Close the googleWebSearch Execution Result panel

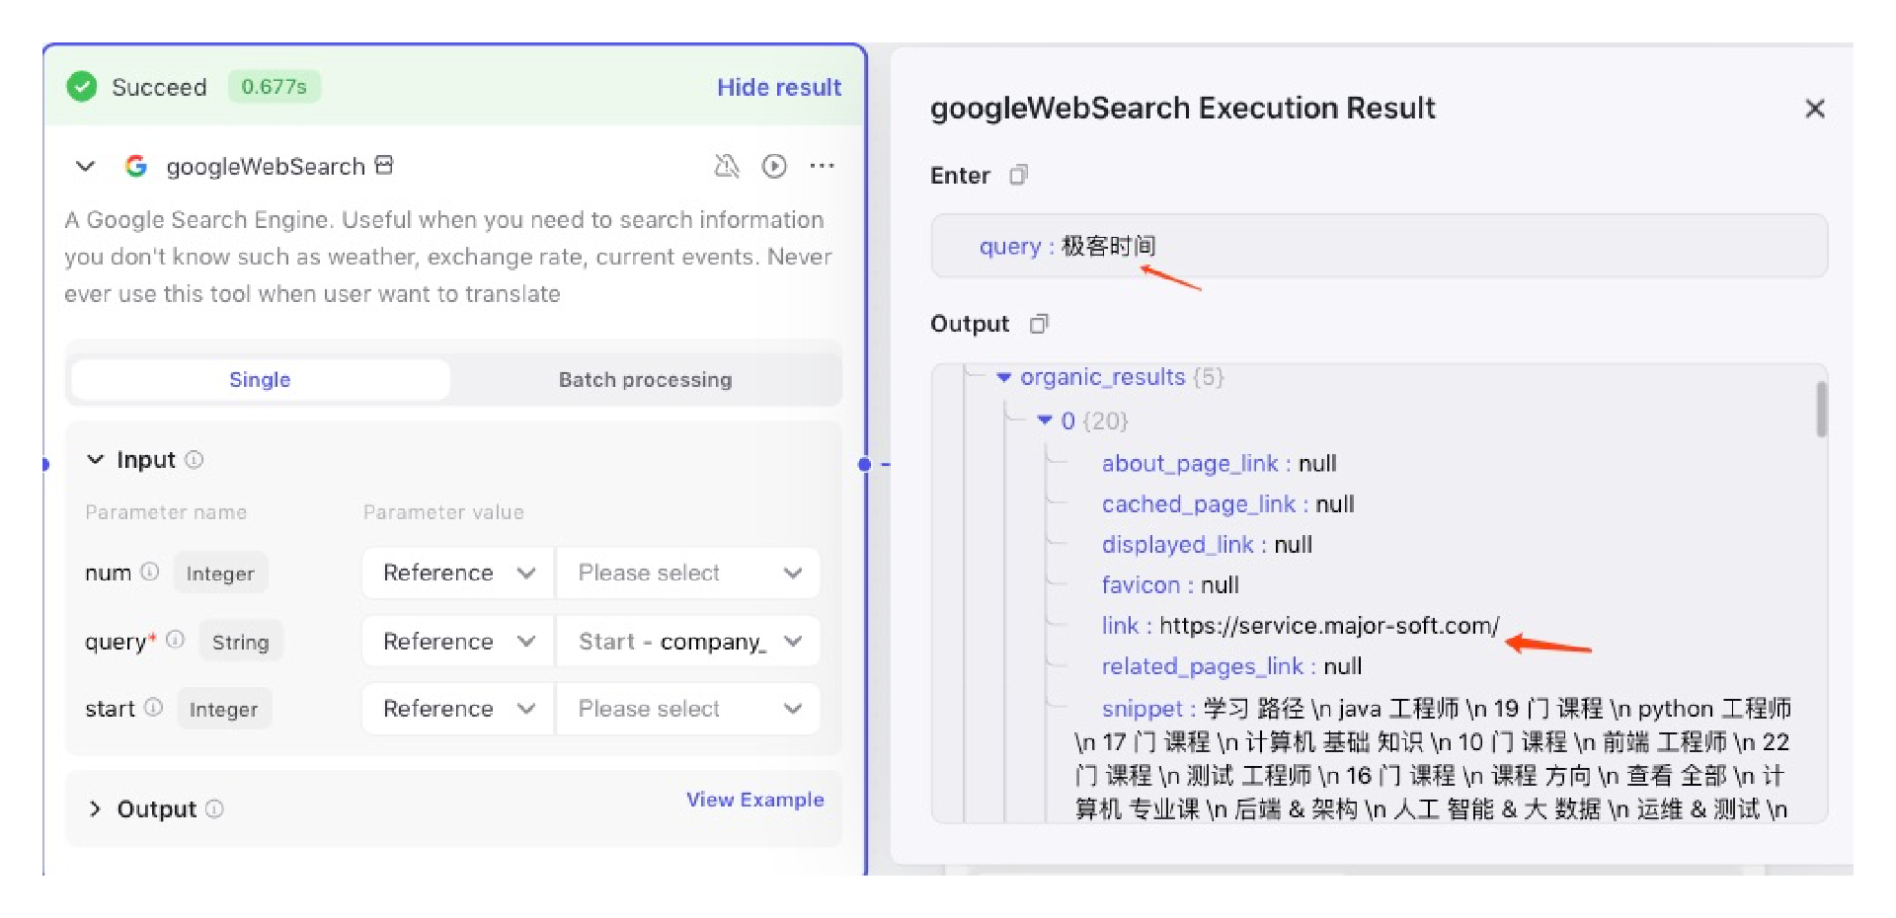tap(1814, 109)
